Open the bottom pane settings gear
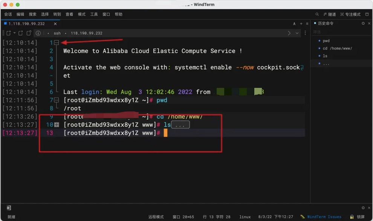The height and width of the screenshot is (221, 373). coord(363,208)
